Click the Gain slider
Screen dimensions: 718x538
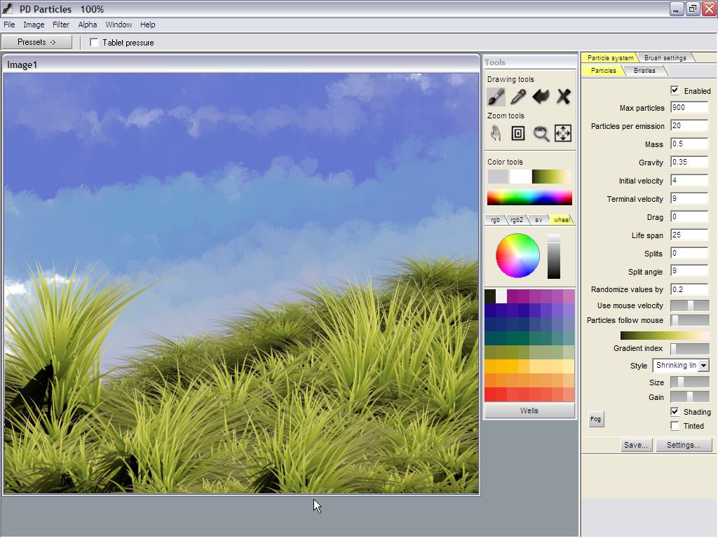tap(689, 397)
